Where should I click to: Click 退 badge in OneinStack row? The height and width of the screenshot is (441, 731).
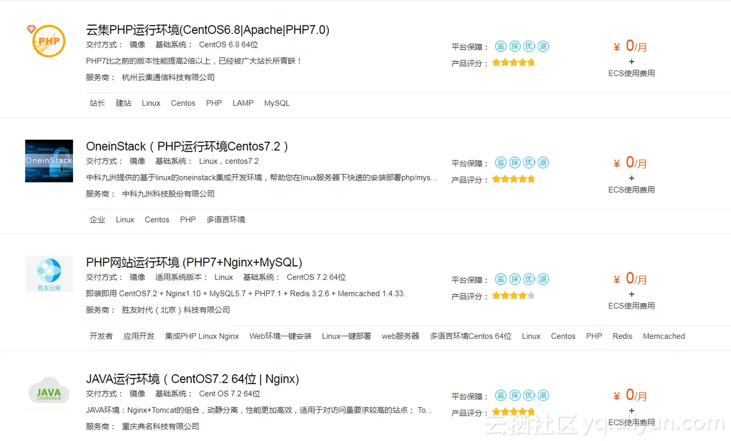[544, 163]
